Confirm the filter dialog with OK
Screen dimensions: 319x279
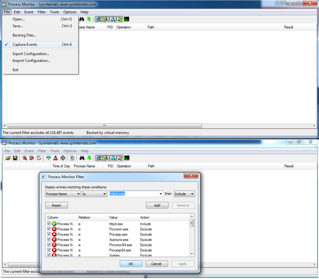pyautogui.click(x=131, y=264)
